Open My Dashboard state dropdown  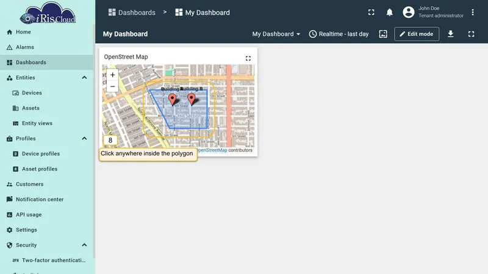tap(276, 34)
